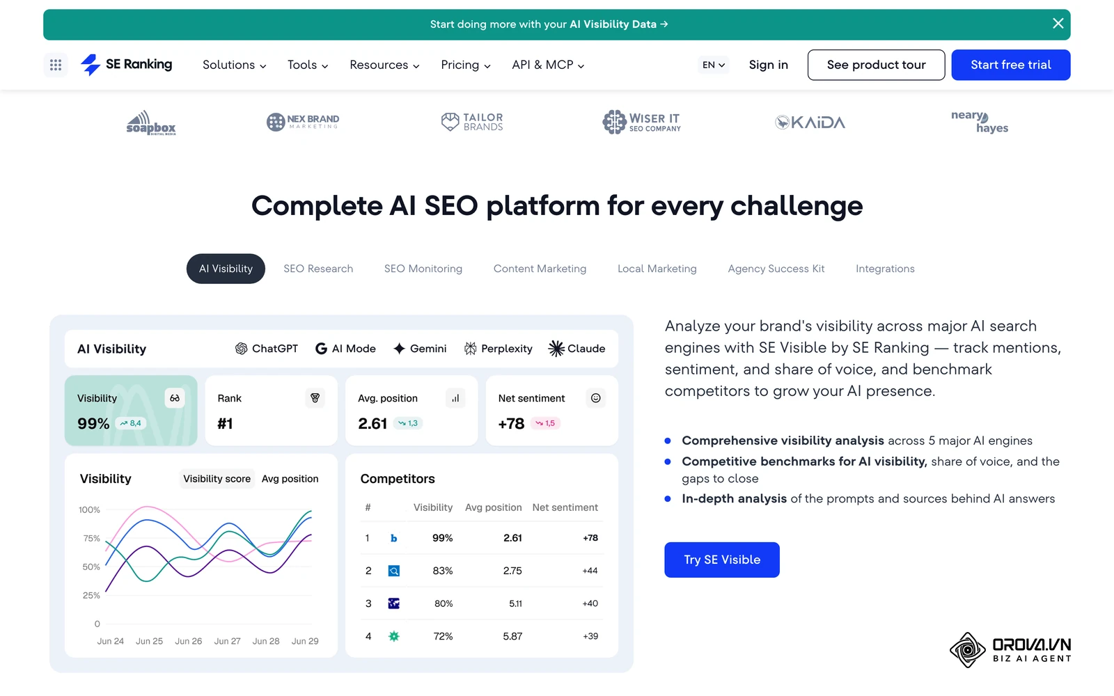Click the Neary Hayes logo

[x=980, y=121]
